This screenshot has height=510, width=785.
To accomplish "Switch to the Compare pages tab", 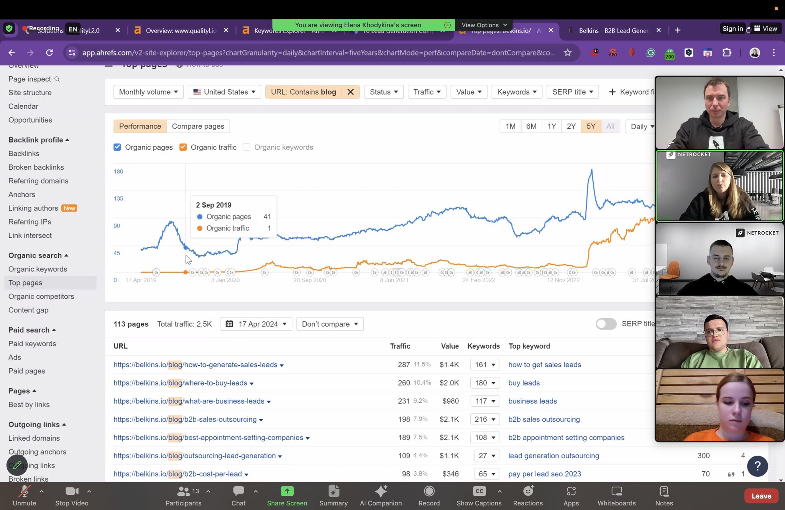I will click(x=198, y=126).
